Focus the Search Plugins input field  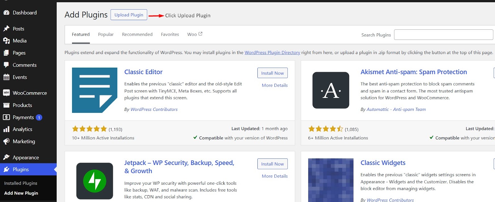(x=443, y=35)
